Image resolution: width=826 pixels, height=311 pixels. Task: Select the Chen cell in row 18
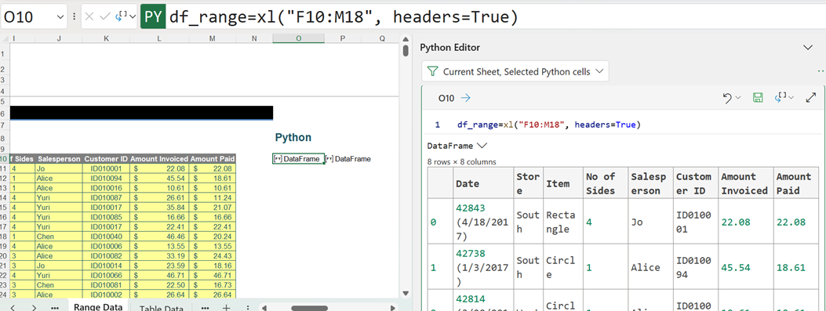click(59, 237)
